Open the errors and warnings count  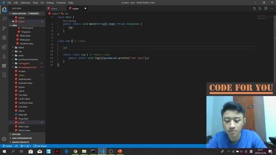click(x=25, y=146)
